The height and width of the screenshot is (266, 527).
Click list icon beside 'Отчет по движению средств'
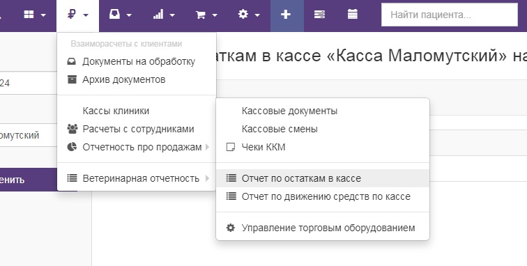231,196
